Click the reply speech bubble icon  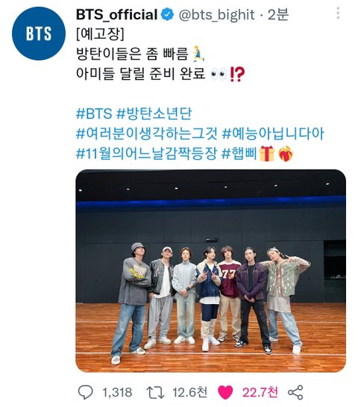86,392
